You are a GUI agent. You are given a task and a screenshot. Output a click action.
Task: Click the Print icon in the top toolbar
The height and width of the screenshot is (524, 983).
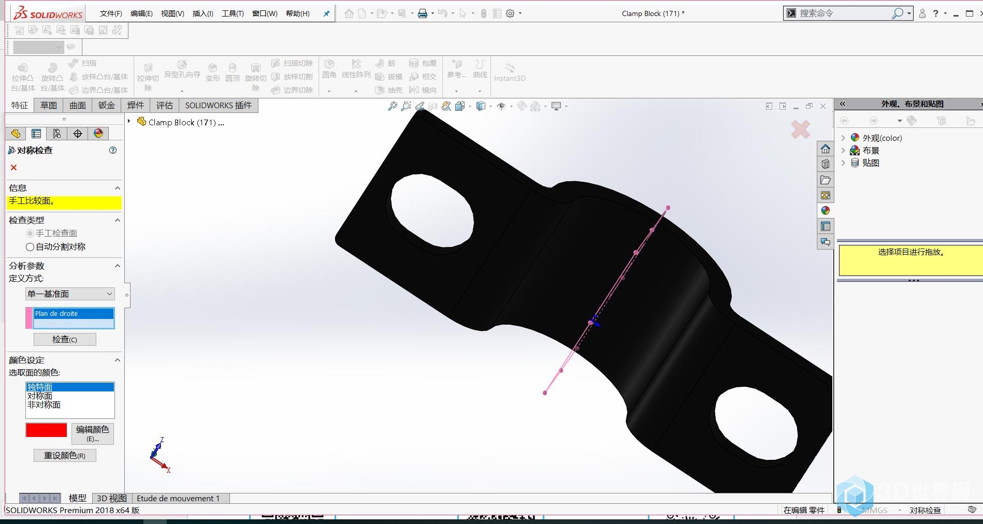(423, 13)
